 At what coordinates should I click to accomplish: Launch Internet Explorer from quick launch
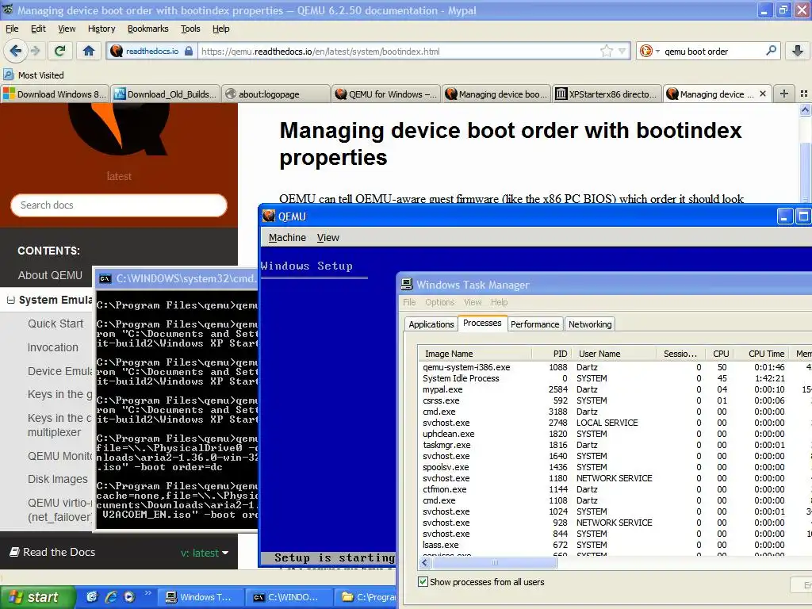(x=110, y=596)
